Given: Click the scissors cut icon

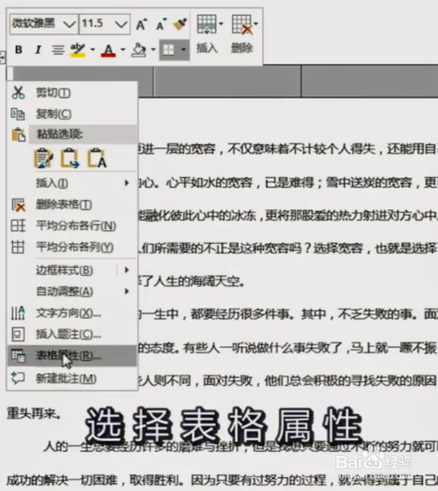Looking at the screenshot, I should [18, 92].
